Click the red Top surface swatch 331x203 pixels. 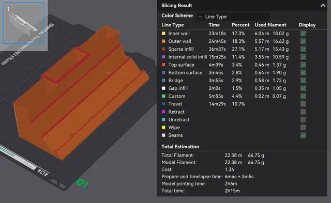[x=163, y=65]
